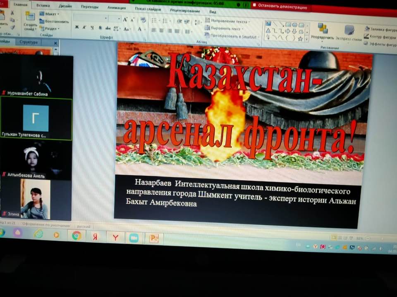Open the character spacing AV dropdown
Screen dimensions: 397x297
point(117,28)
